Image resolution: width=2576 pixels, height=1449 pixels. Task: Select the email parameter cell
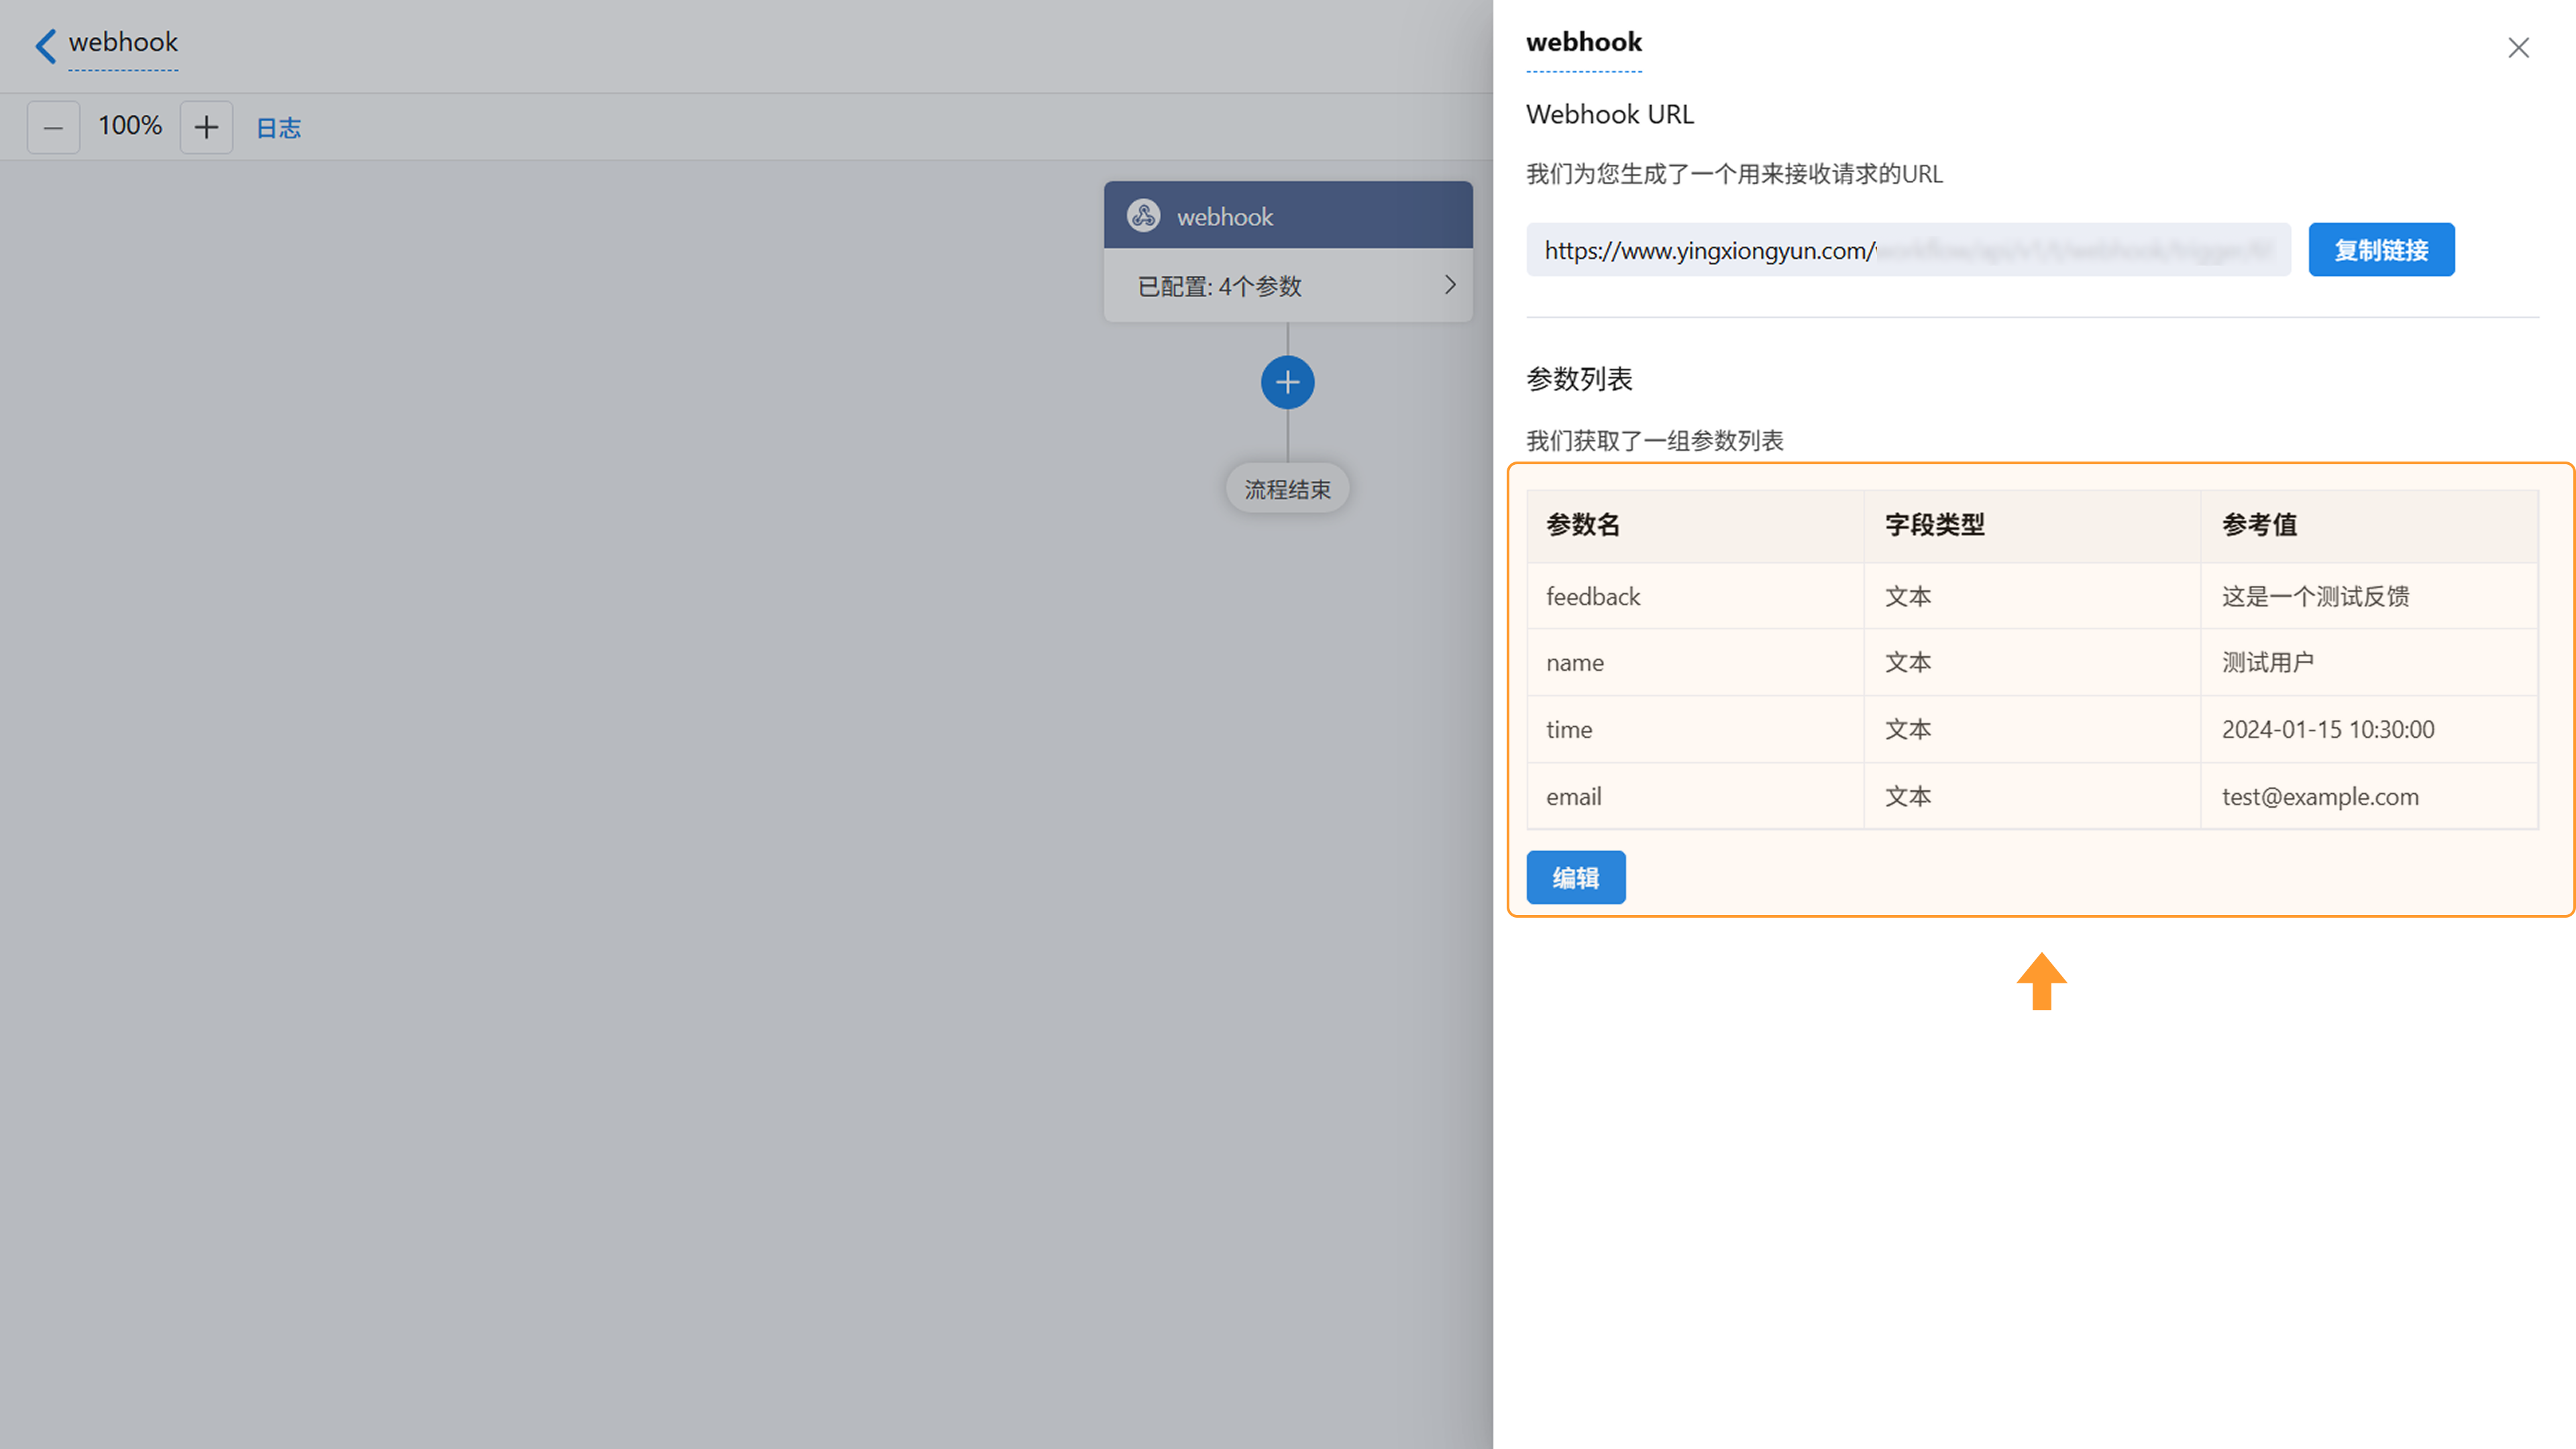1573,797
